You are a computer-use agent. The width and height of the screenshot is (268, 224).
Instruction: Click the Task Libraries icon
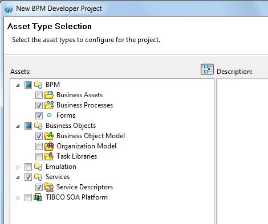tap(49, 156)
